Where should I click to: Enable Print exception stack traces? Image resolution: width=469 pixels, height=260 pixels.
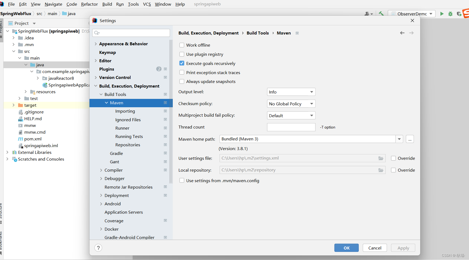(182, 72)
